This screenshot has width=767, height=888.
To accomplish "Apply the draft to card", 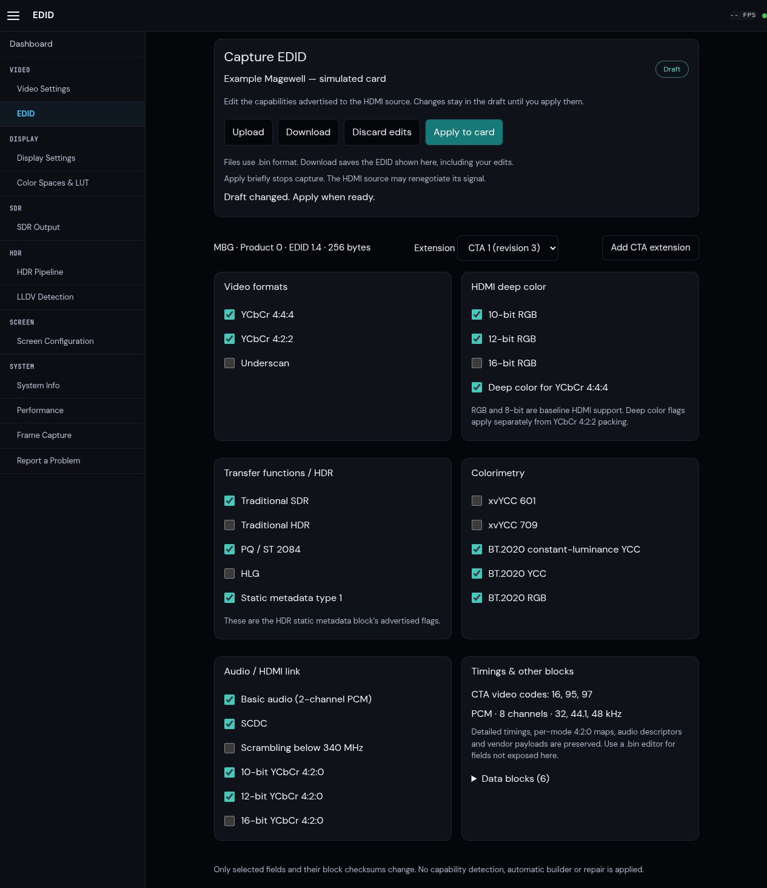I will pyautogui.click(x=464, y=132).
